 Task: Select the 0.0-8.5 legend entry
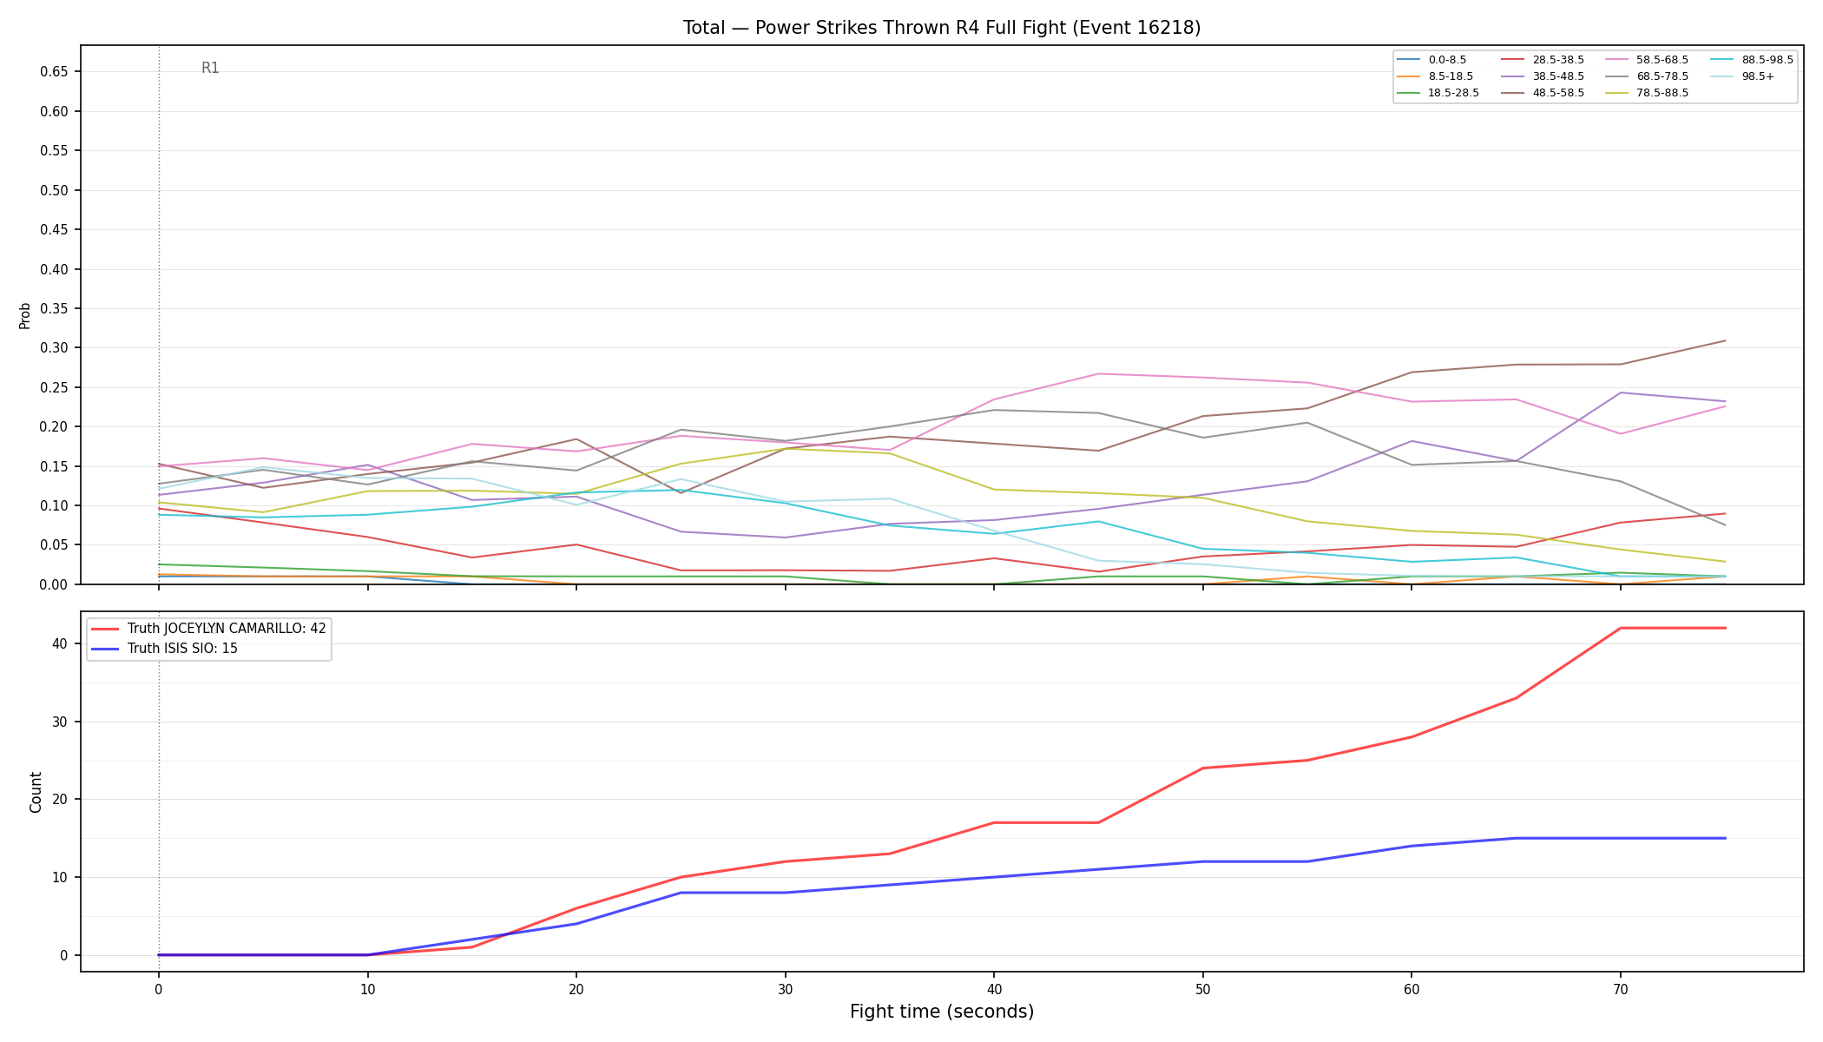(x=1431, y=60)
